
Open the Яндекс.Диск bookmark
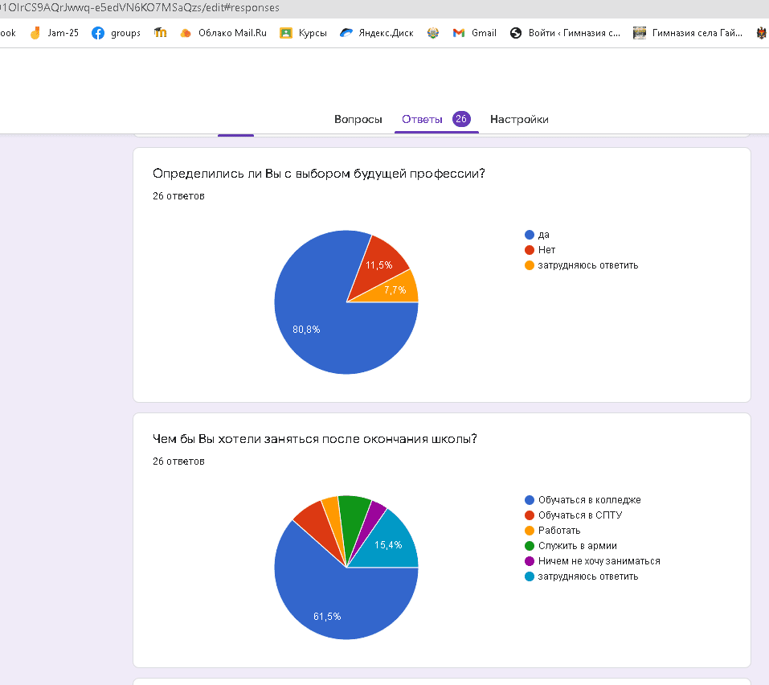coord(376,33)
